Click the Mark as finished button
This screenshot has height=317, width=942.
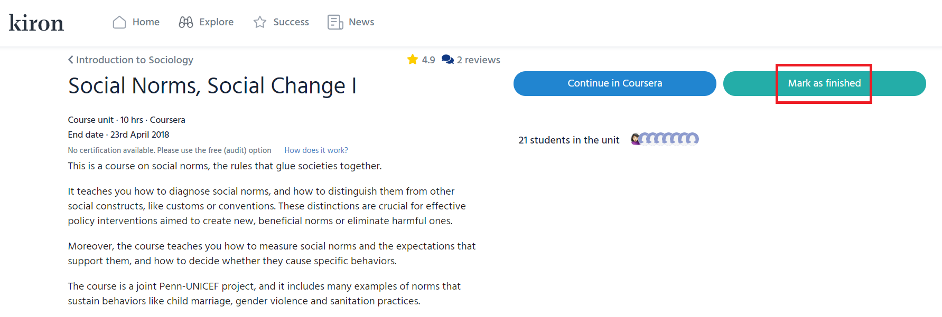tap(824, 83)
